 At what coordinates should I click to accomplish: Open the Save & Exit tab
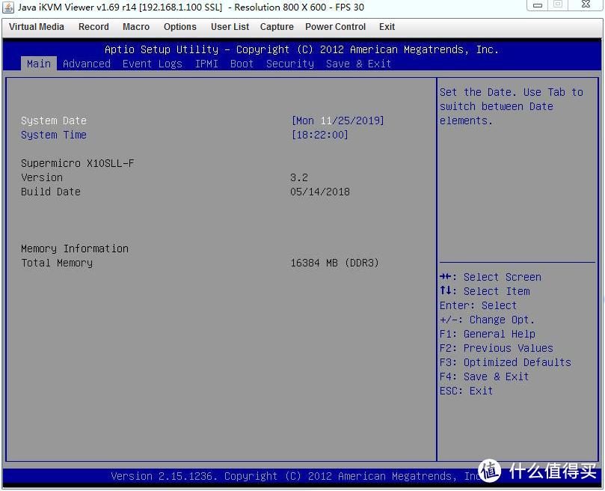358,64
